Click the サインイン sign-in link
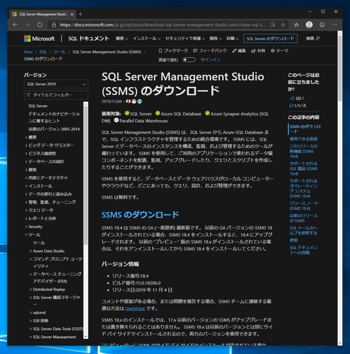Image resolution: width=350 pixels, height=354 pixels. pos(211,60)
